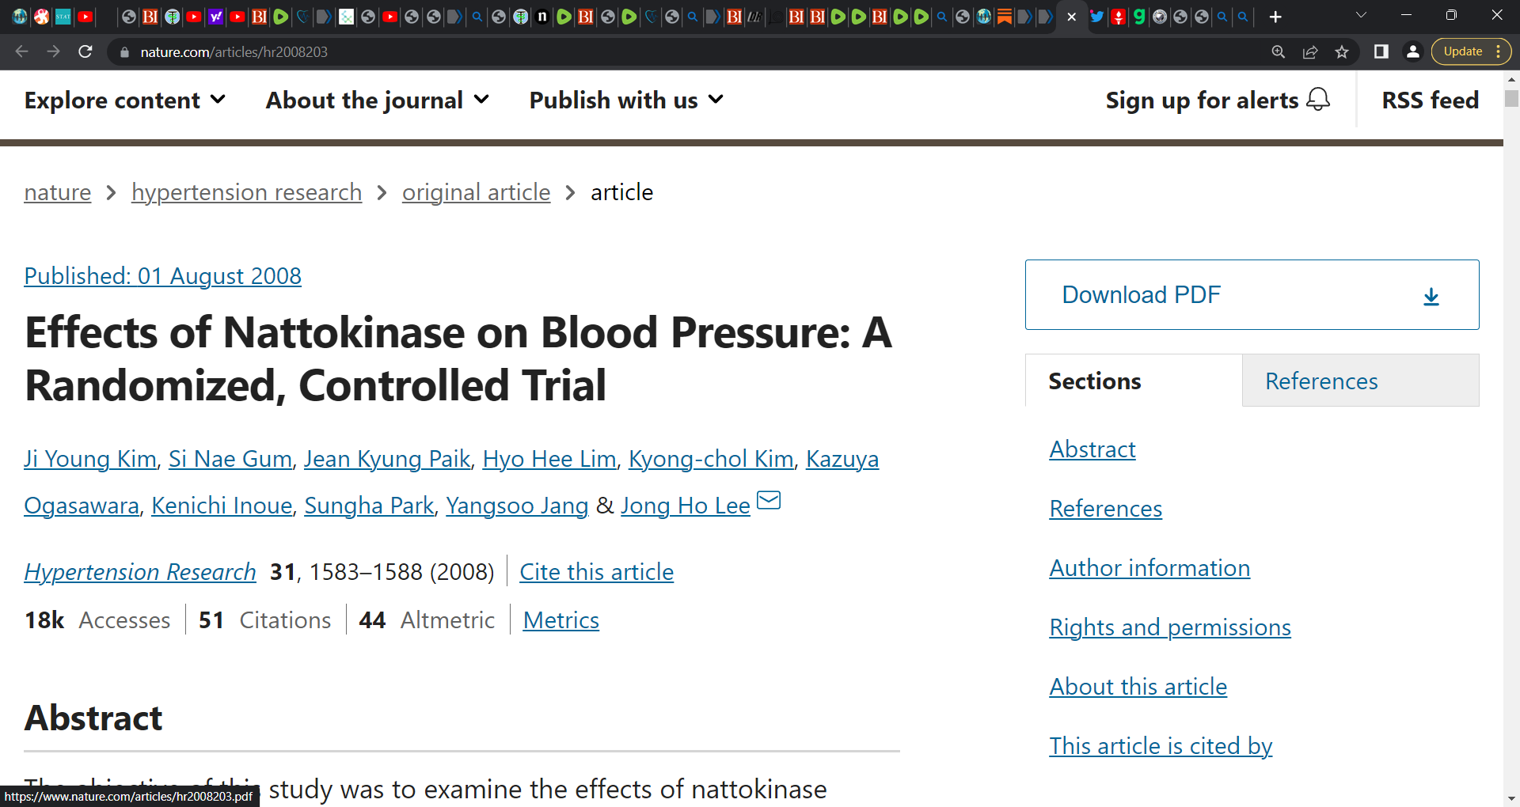Open the share page icon in the address bar

point(1310,51)
